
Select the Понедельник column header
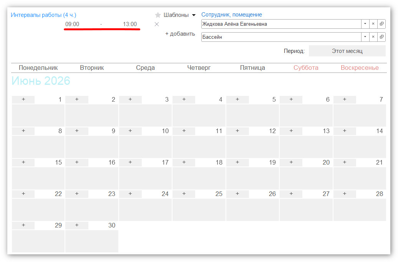click(x=38, y=68)
